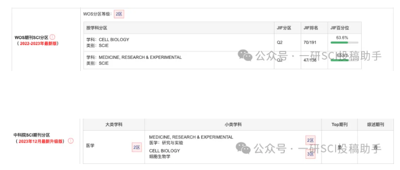The height and width of the screenshot is (170, 400).
Task: Click the lower WeChat watermark logo
Action: click(x=243, y=148)
